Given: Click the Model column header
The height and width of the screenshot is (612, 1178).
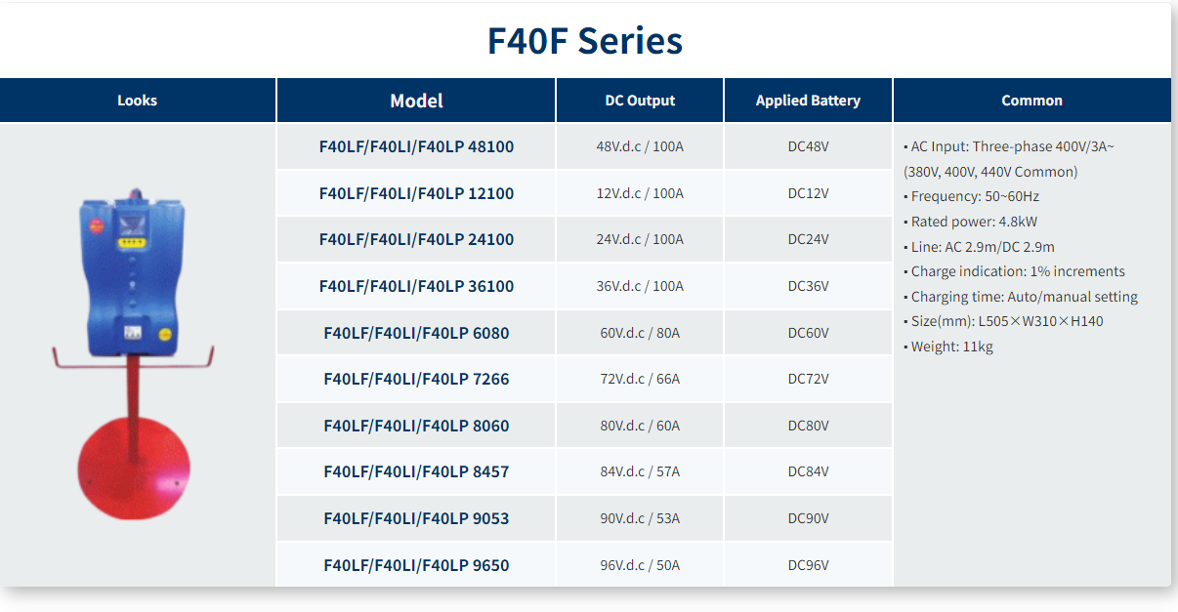Looking at the screenshot, I should (416, 101).
